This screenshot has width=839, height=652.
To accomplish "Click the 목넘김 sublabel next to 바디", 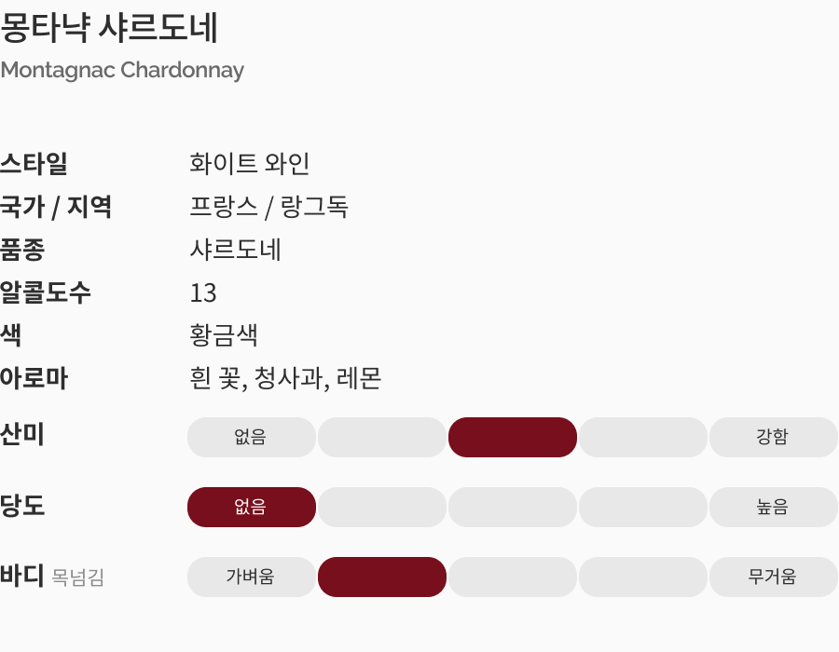I will (x=78, y=578).
